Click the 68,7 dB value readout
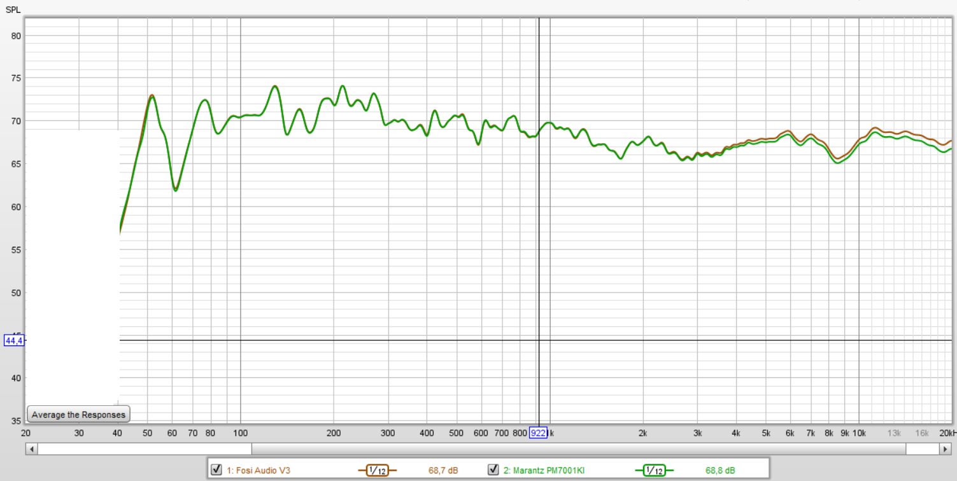Image resolution: width=957 pixels, height=481 pixels. (x=443, y=471)
